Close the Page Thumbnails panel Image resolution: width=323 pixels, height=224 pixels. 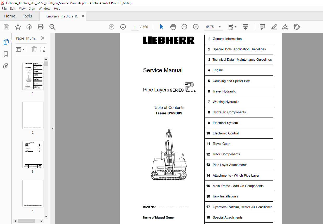43,38
